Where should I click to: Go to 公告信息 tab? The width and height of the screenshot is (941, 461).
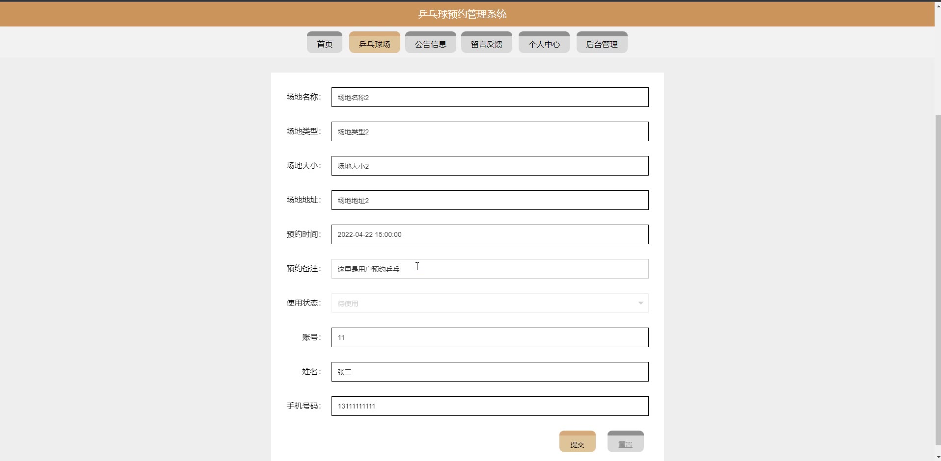pos(431,42)
